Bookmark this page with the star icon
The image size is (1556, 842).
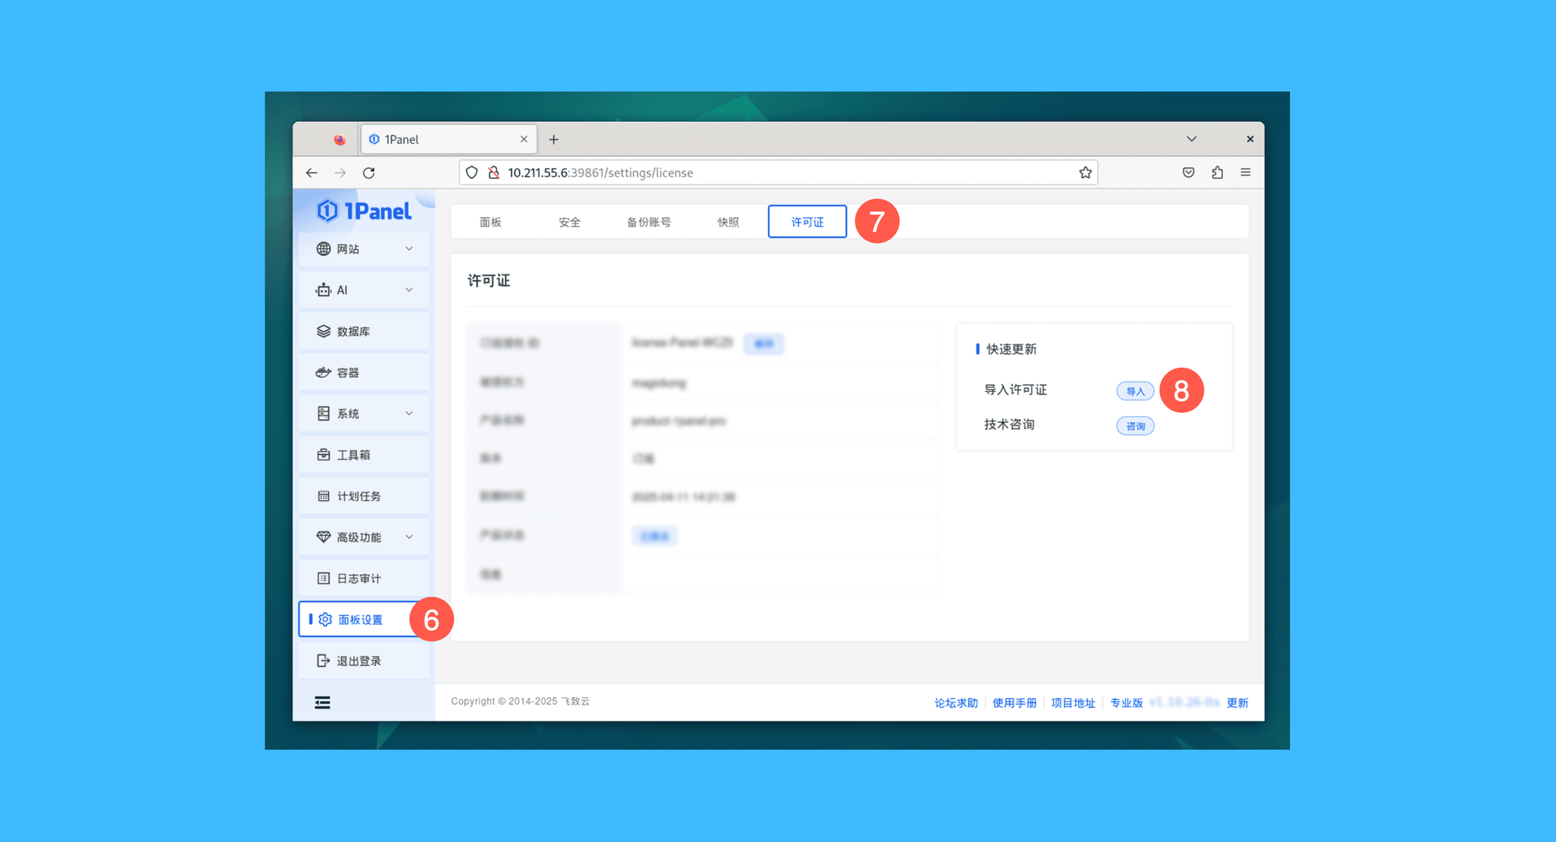pyautogui.click(x=1085, y=173)
